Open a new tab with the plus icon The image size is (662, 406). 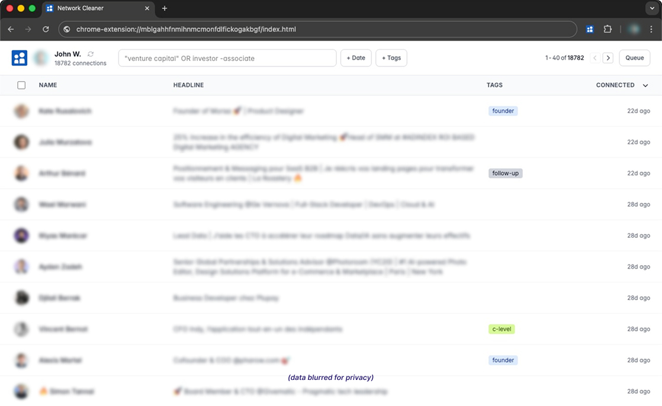click(165, 9)
